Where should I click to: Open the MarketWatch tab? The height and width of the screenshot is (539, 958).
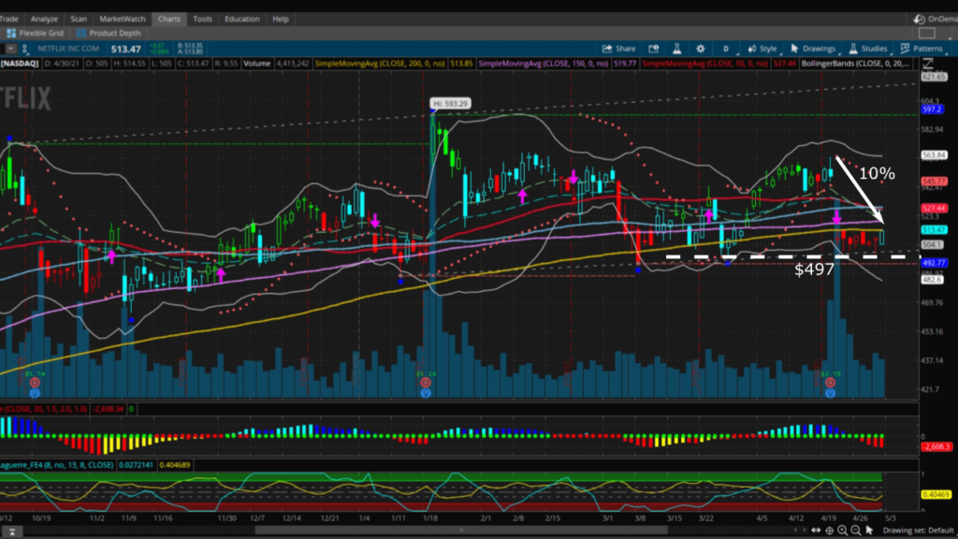123,19
